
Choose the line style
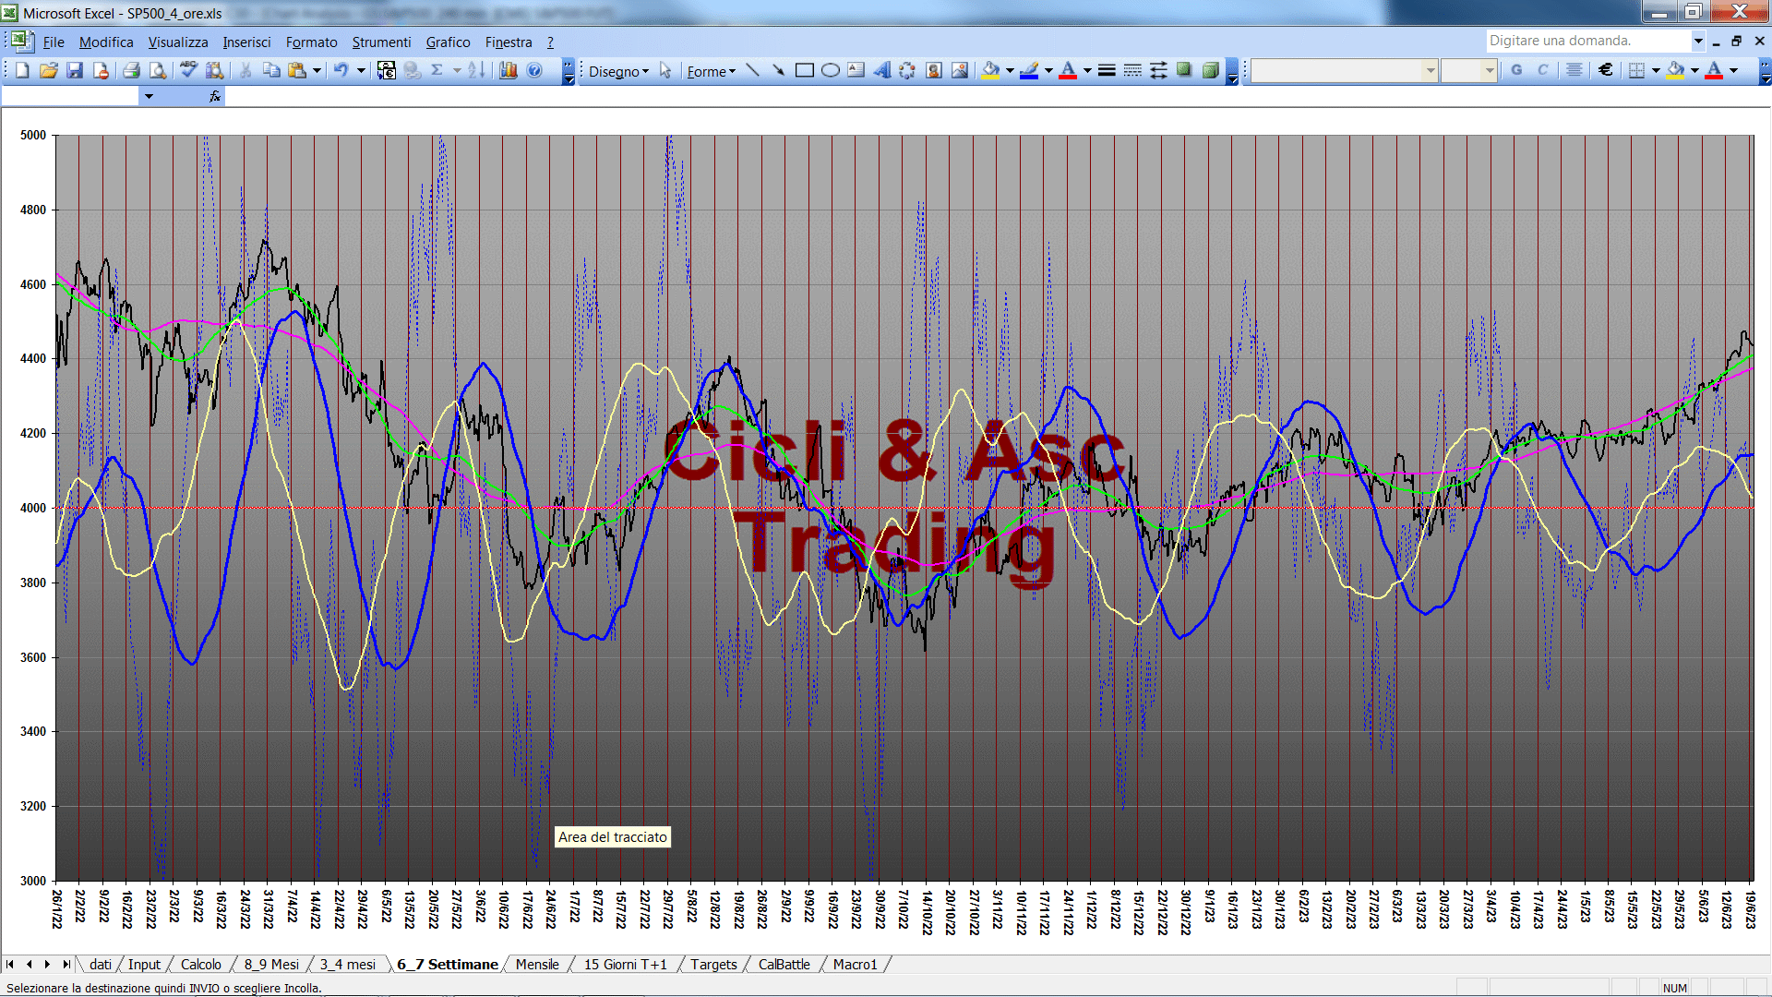(x=1107, y=70)
